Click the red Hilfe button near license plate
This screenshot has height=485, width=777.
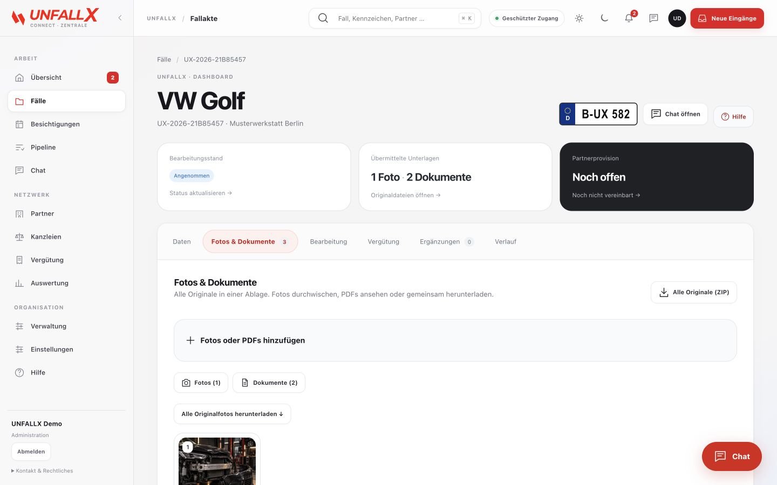[733, 116]
